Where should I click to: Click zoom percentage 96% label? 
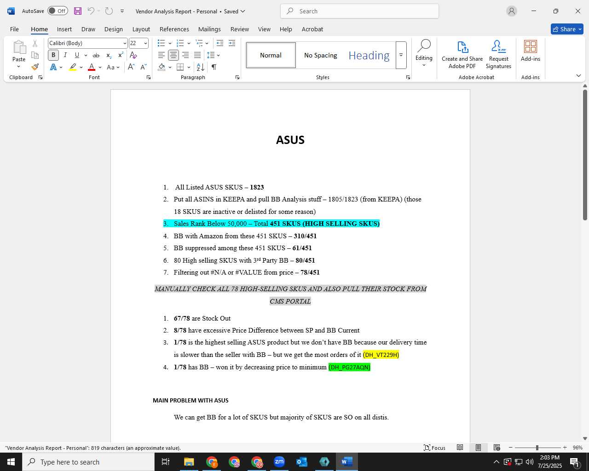click(577, 448)
